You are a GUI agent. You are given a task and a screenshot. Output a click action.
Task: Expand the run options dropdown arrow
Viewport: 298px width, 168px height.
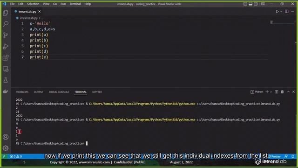tap(281, 12)
